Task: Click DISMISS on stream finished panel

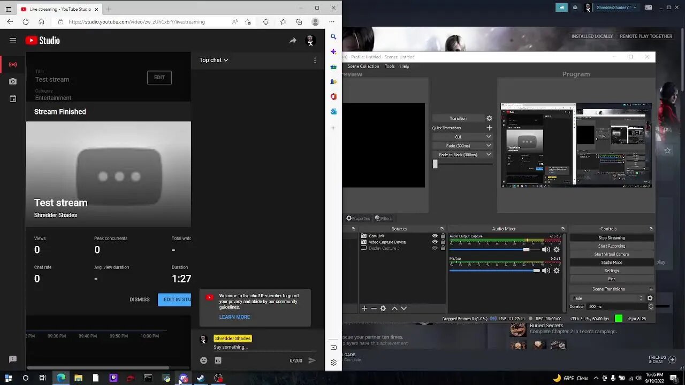Action: click(x=140, y=299)
